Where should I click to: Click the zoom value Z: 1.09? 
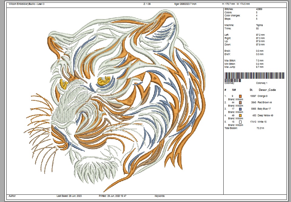[147, 4]
